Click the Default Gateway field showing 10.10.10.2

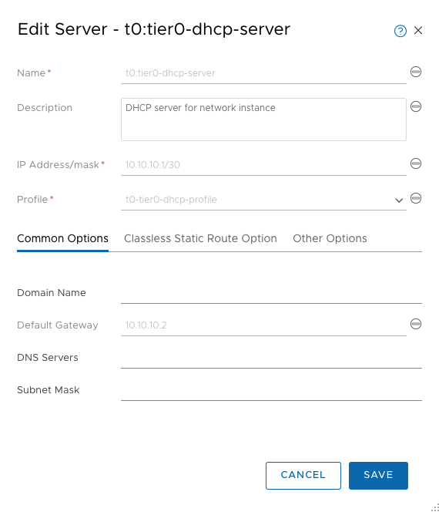point(263,325)
